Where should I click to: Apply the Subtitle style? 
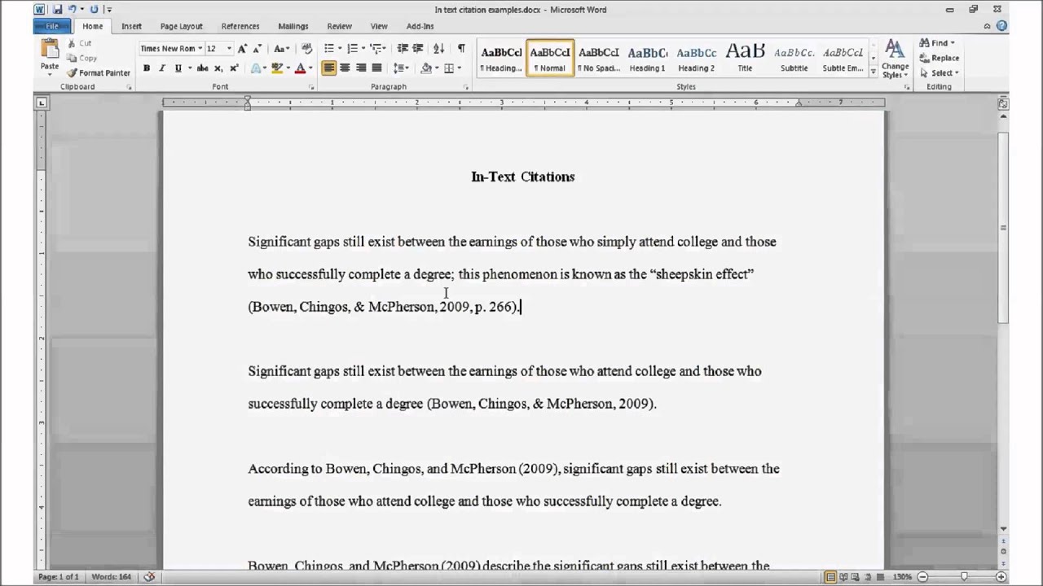(794, 58)
